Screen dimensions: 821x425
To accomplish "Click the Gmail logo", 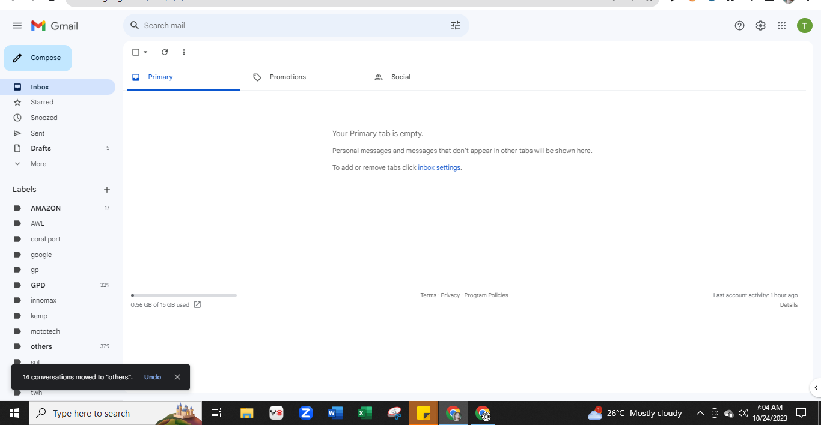I will (55, 26).
